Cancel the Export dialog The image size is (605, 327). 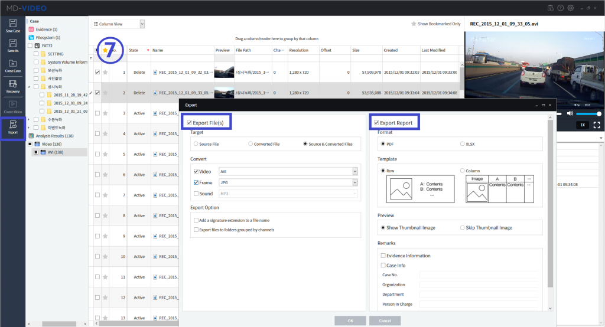(x=385, y=321)
